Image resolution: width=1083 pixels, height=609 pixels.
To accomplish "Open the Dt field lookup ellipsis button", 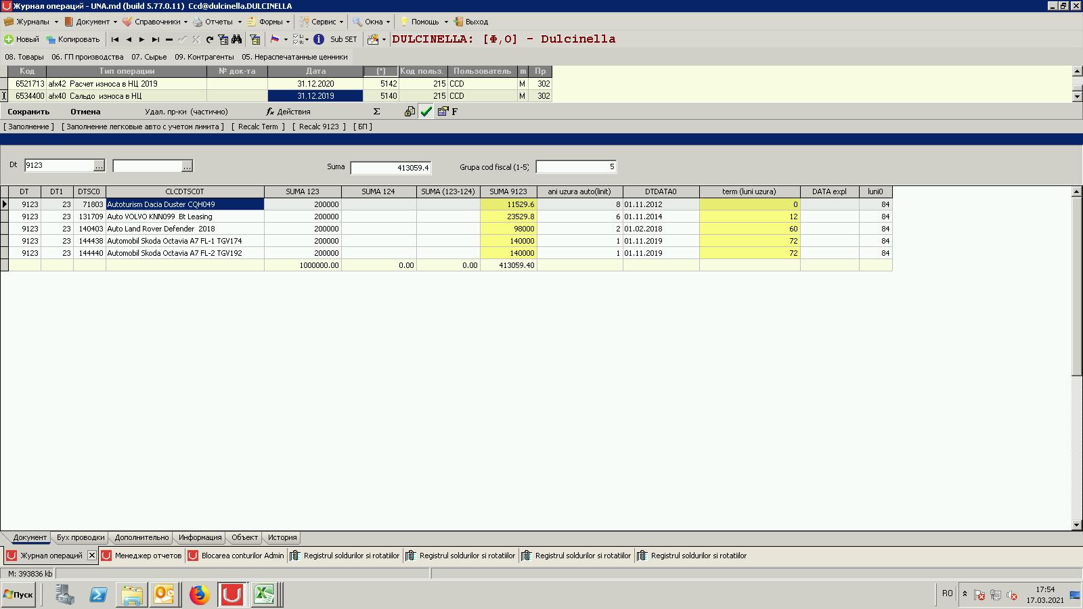I will coord(99,166).
